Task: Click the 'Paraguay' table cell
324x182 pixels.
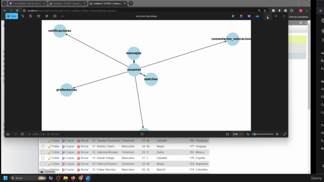Action: click(x=201, y=141)
